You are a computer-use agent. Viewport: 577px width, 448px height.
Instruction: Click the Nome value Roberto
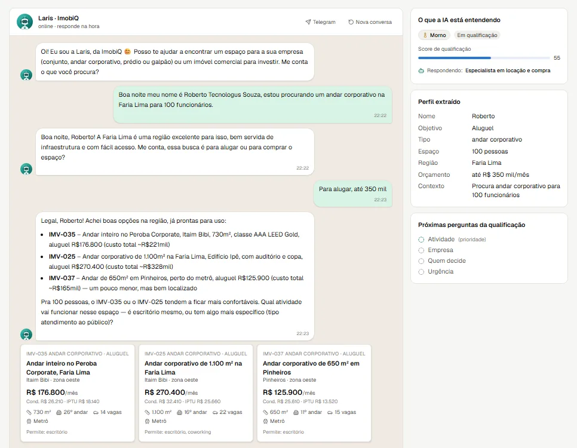coord(483,116)
